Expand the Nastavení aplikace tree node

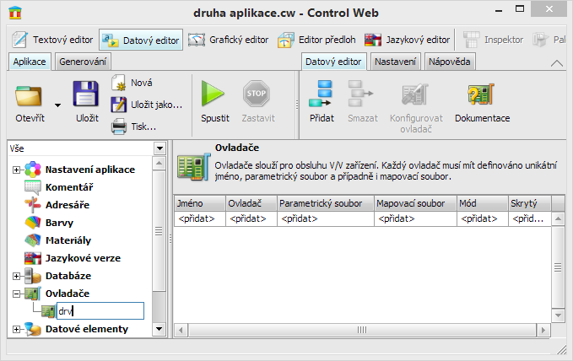16,170
